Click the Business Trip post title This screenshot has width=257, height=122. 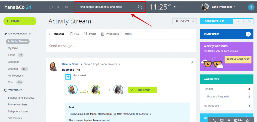(71, 70)
